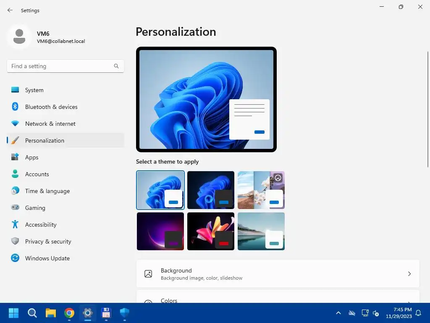Click the Find a setting search box
The height and width of the screenshot is (323, 430).
(66, 66)
